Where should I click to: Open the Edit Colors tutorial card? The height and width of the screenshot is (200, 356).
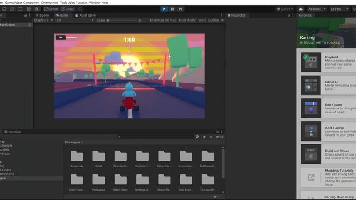pyautogui.click(x=329, y=108)
